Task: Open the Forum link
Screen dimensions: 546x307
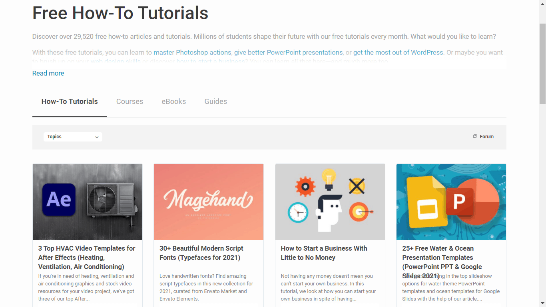Action: 486,137
